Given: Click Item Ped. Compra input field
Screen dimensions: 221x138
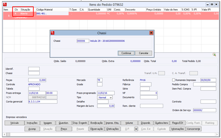Looking at the screenshot, I should pyautogui.click(x=208, y=89).
